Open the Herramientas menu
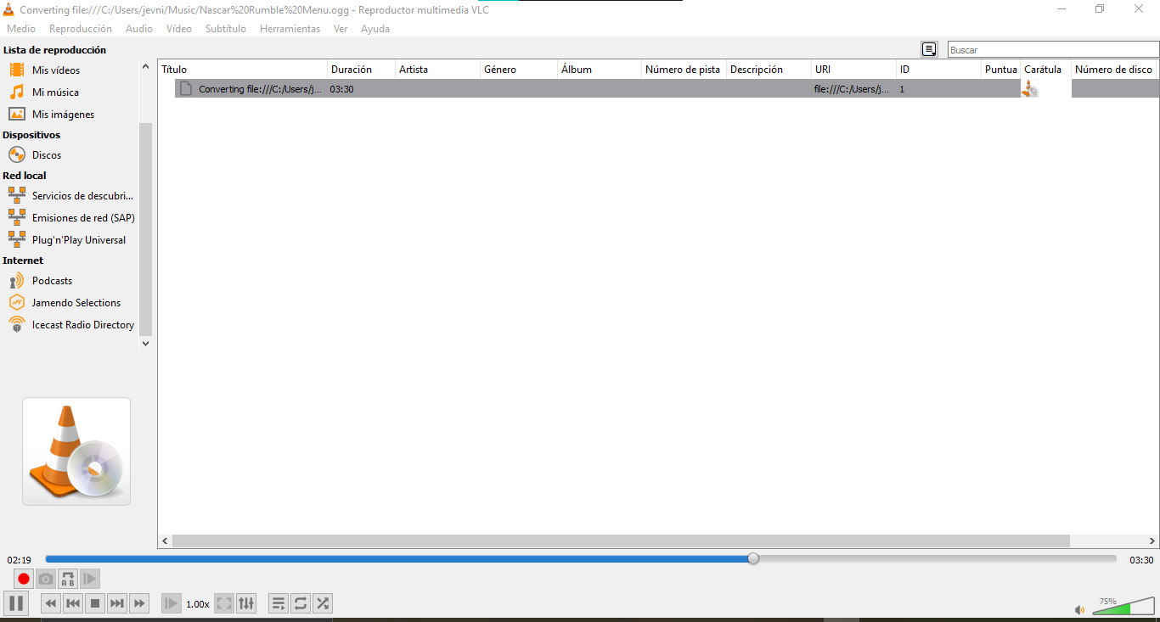 (290, 29)
